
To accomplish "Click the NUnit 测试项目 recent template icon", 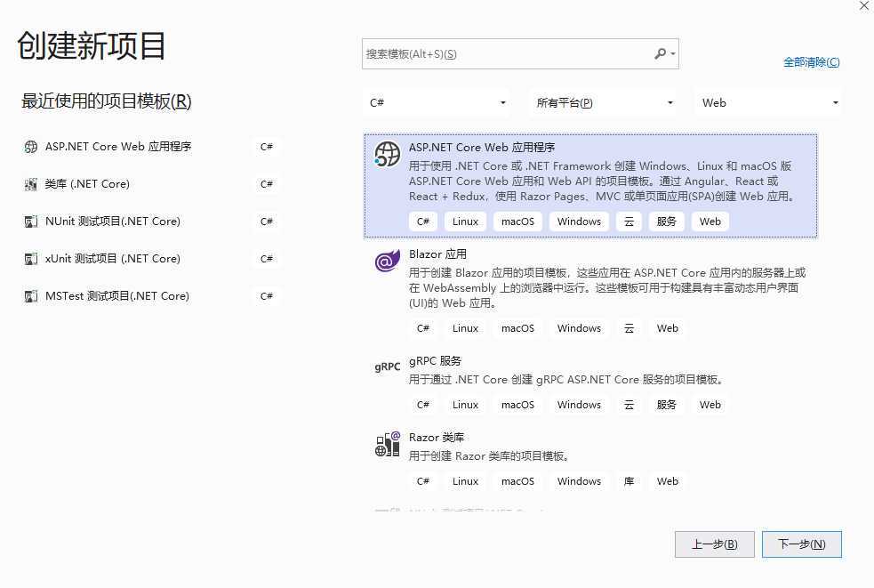I will tap(29, 222).
